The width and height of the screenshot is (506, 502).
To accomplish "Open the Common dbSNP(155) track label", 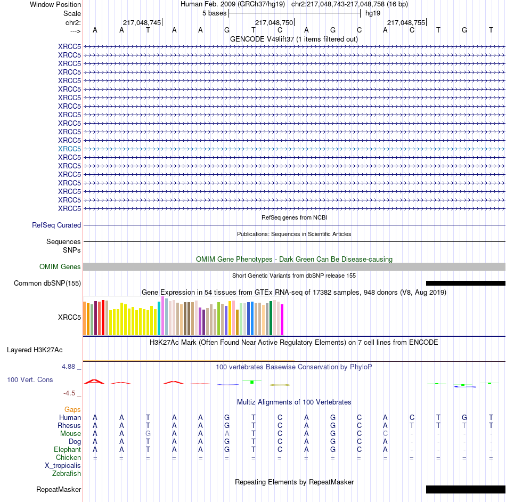I will click(47, 283).
